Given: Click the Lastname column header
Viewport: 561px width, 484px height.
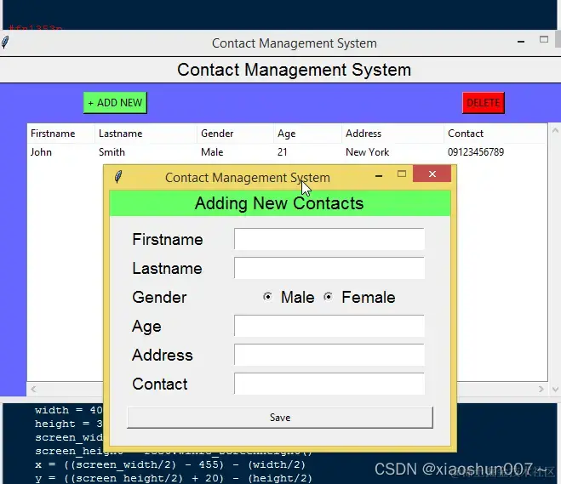Looking at the screenshot, I should click(x=146, y=134).
